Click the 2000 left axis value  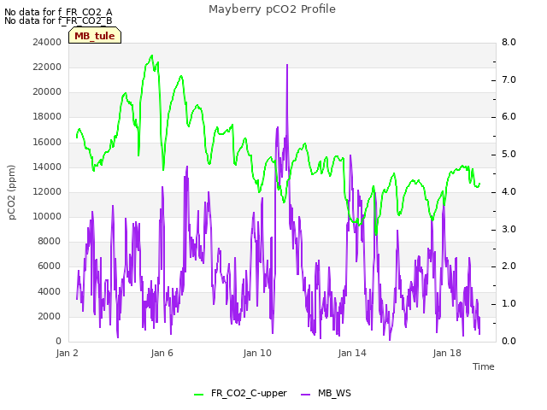click(50, 316)
